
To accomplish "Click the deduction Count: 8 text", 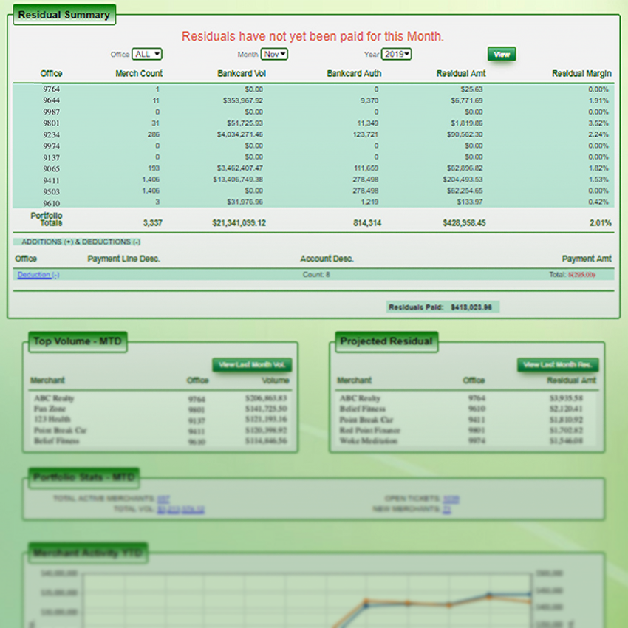I will pyautogui.click(x=316, y=275).
